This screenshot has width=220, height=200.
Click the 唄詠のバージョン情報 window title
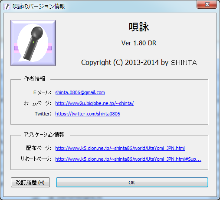point(39,7)
